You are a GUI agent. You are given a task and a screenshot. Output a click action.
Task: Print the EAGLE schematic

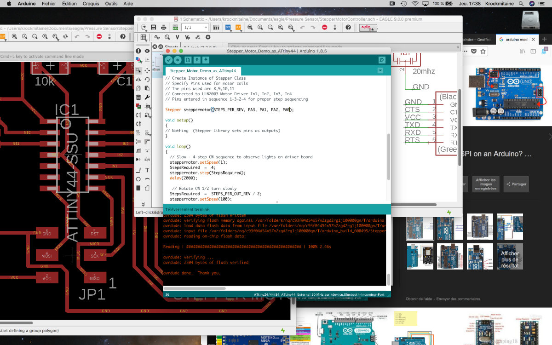point(164,28)
